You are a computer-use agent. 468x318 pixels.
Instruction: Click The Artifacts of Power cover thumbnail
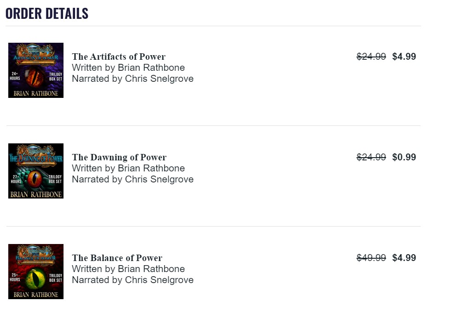[x=36, y=70]
